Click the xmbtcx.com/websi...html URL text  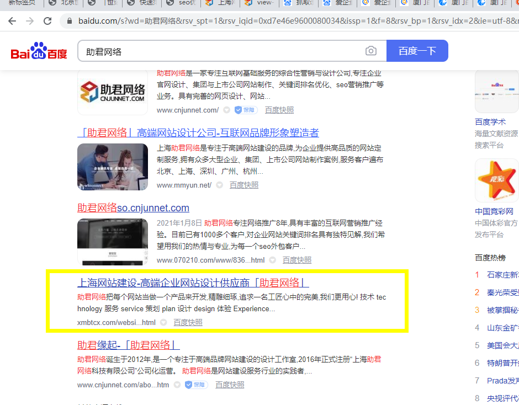[116, 323]
